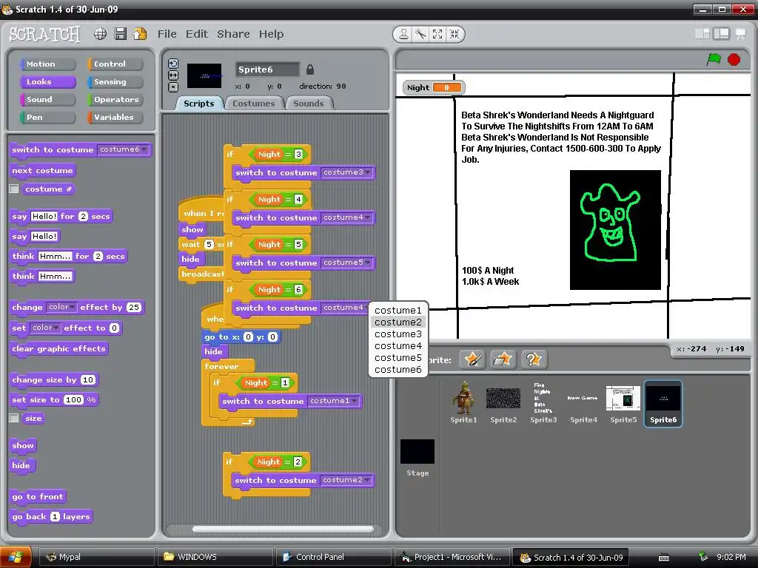
Task: Set rotation style to can rotate
Action: [x=173, y=64]
